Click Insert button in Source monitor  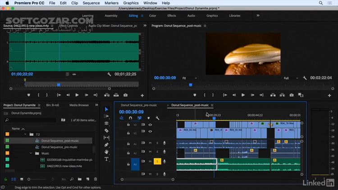pos(107,95)
